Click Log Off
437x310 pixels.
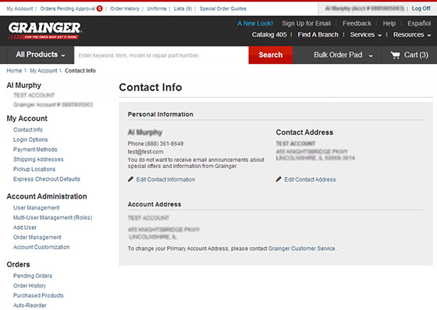click(x=421, y=9)
